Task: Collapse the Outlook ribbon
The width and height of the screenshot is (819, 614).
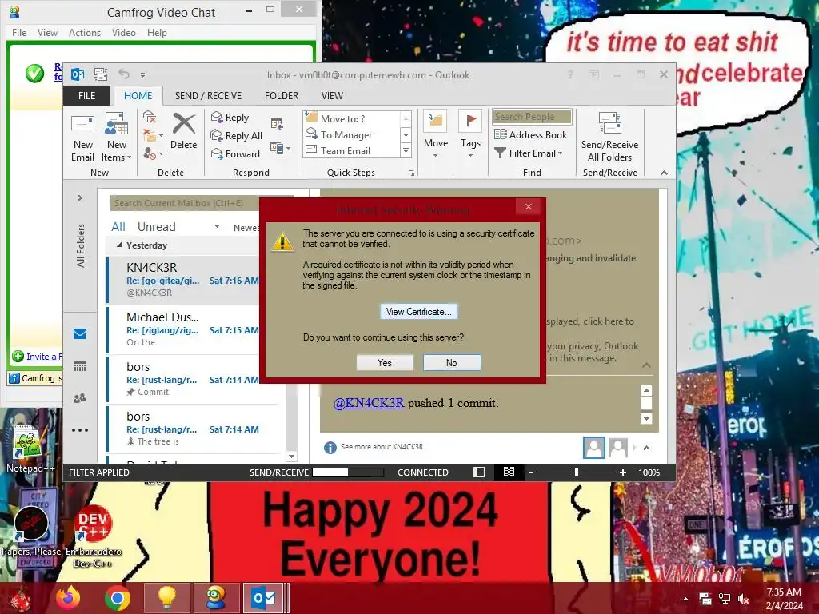Action: [x=664, y=173]
